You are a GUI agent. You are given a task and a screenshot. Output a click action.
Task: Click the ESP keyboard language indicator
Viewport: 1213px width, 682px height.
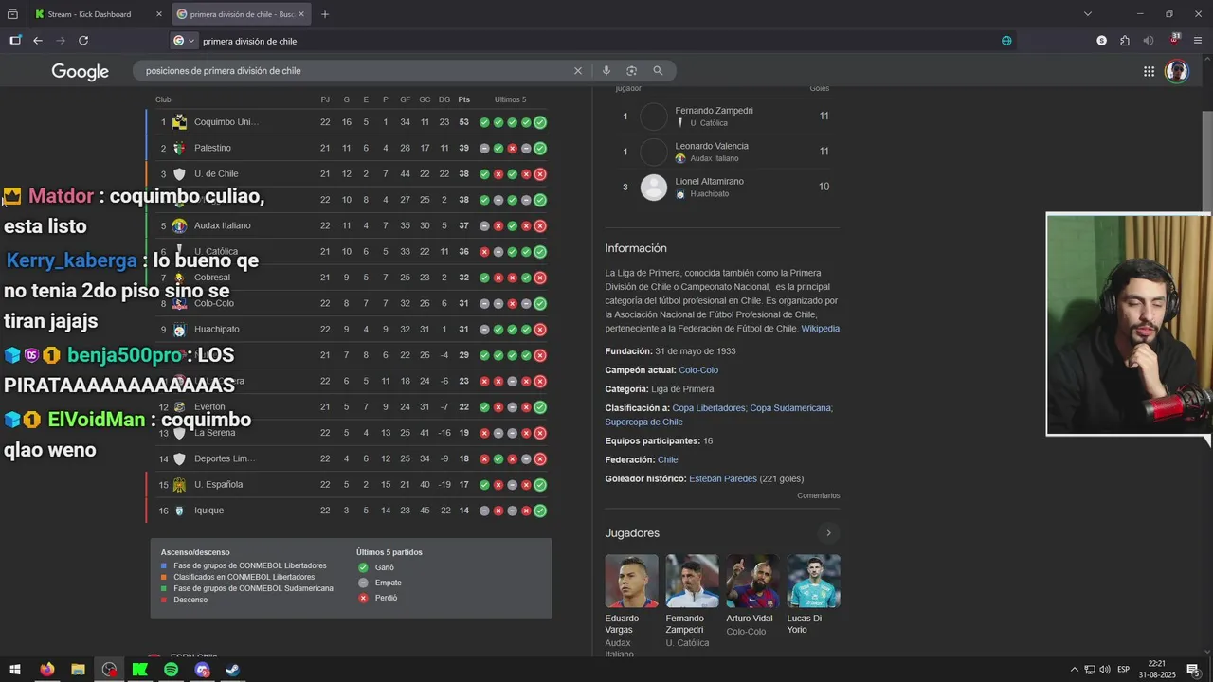point(1124,670)
